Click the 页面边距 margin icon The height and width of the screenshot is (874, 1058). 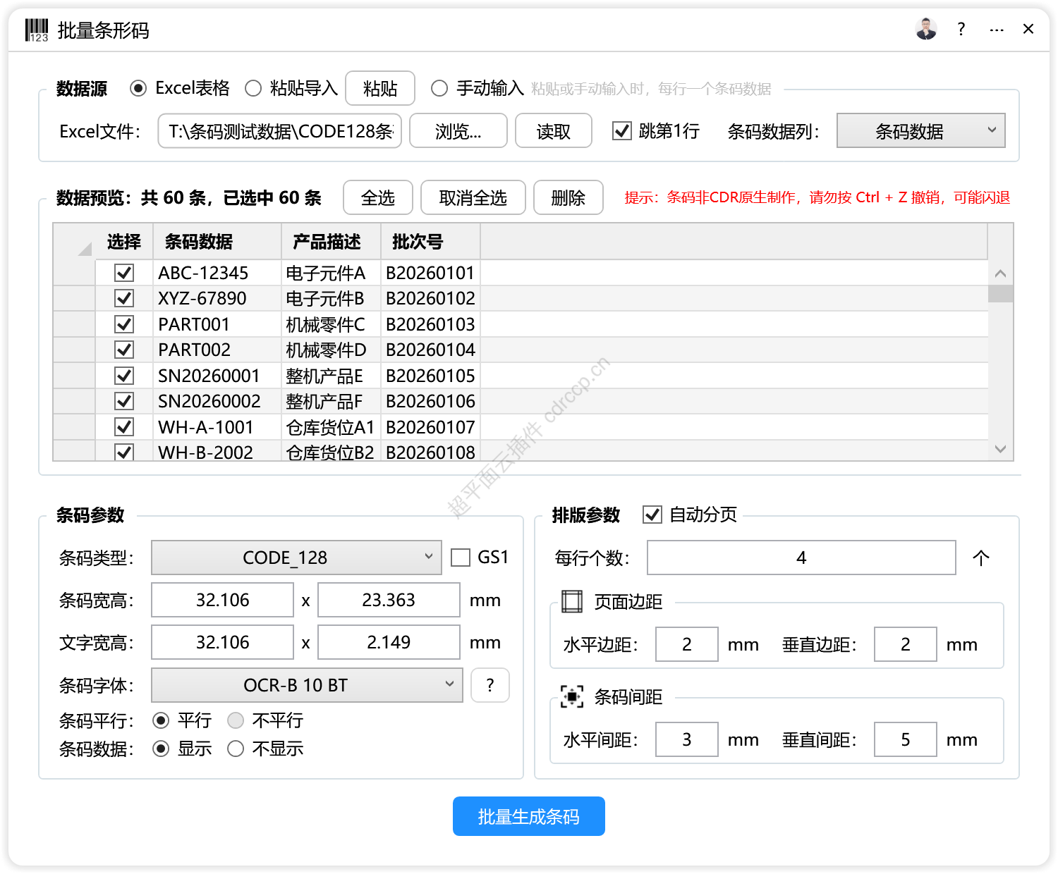572,601
